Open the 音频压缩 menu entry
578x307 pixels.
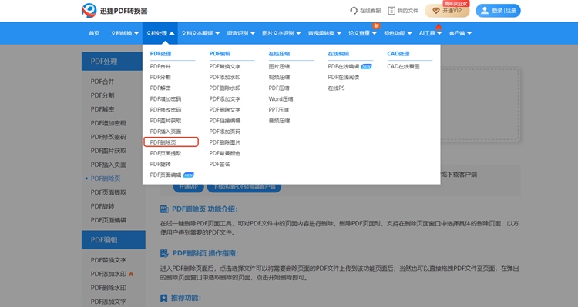279,121
